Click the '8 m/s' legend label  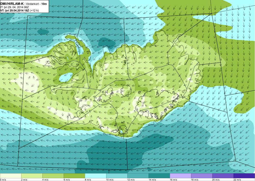[88, 180]
